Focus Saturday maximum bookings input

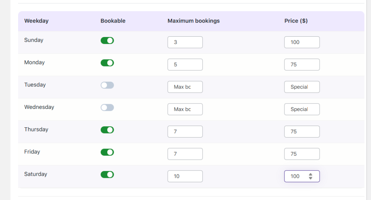[x=185, y=176]
